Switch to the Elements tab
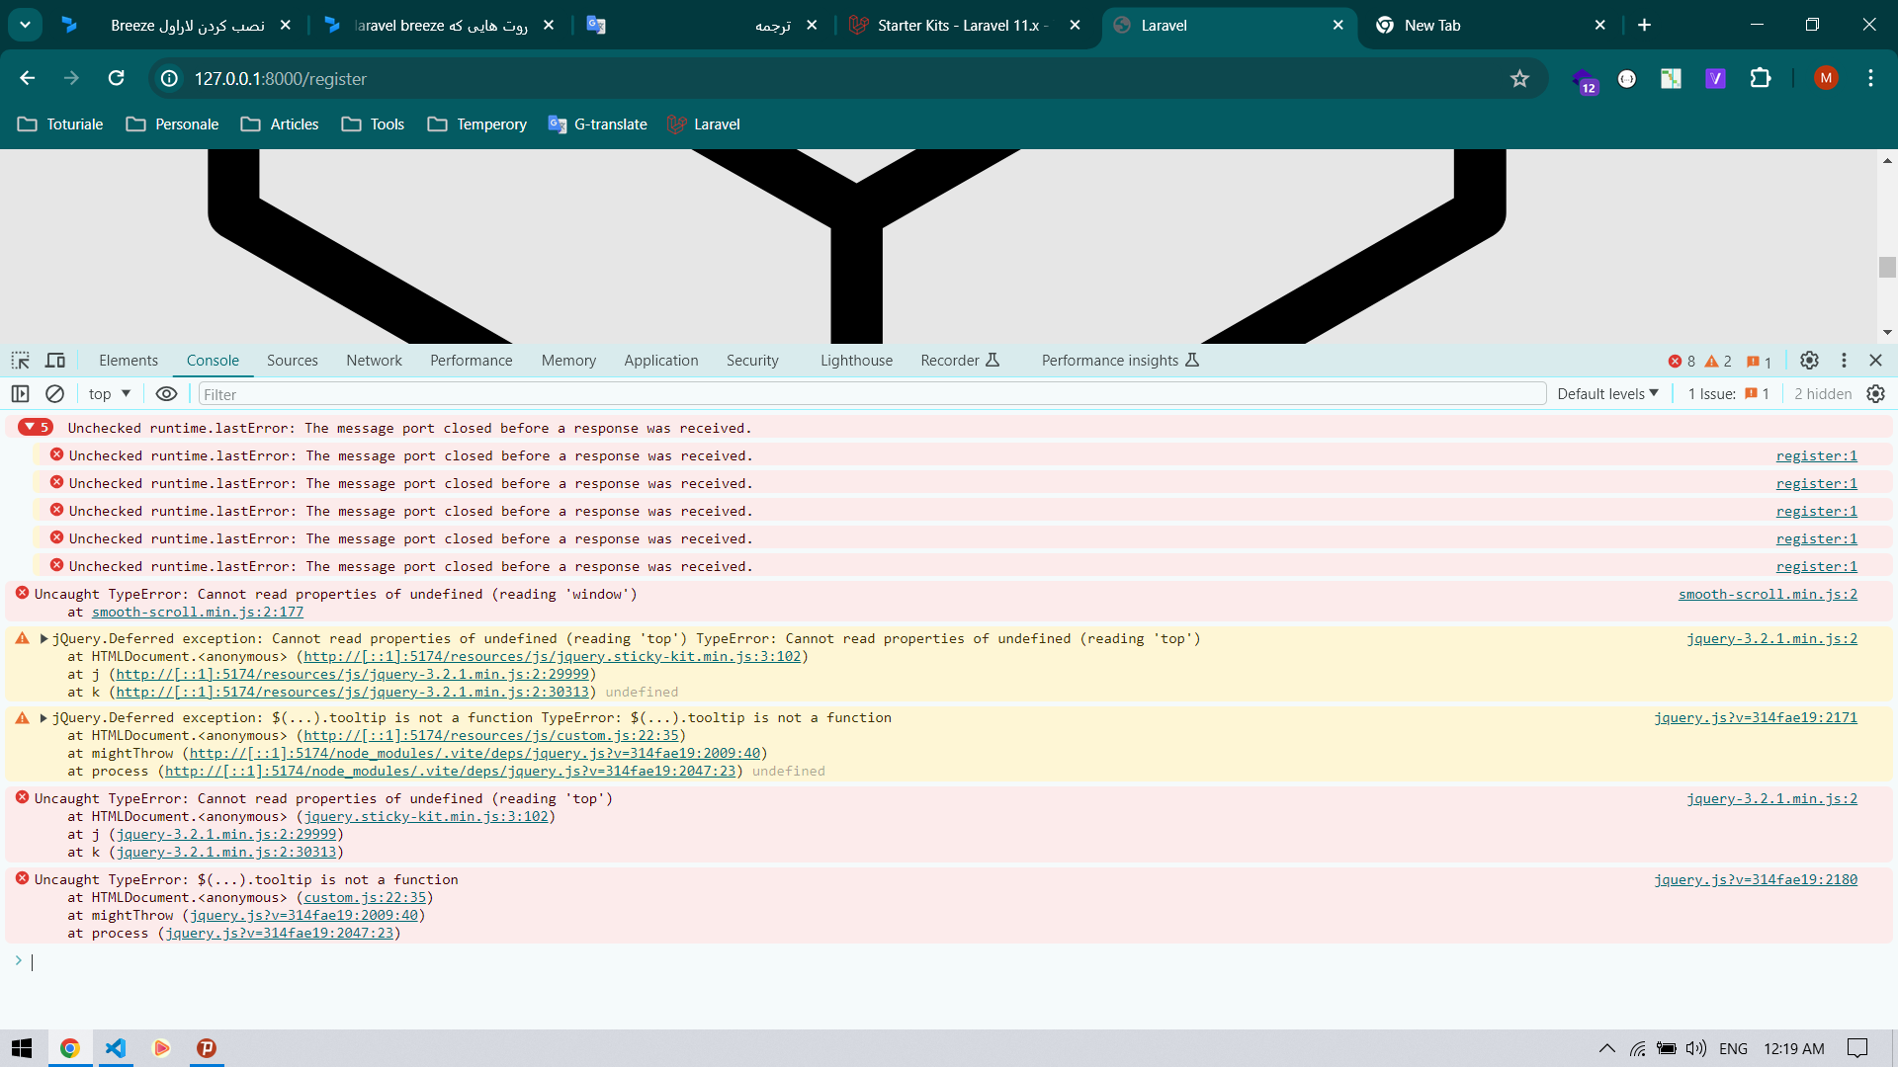 (129, 361)
